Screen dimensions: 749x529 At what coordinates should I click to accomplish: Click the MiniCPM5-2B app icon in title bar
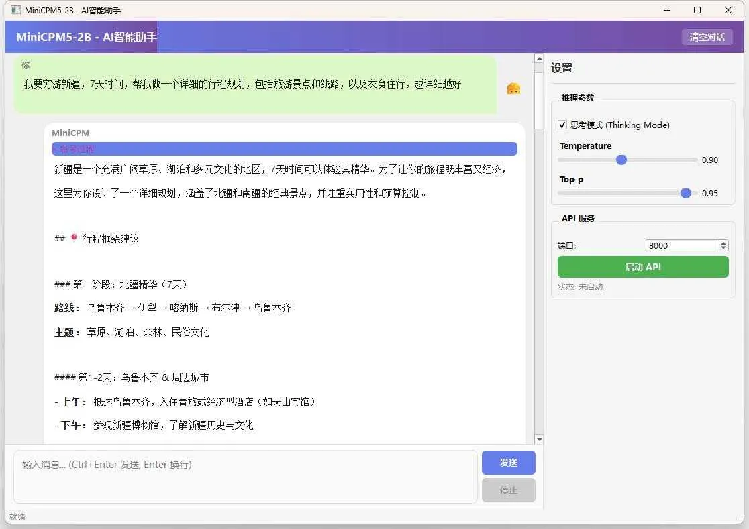click(15, 10)
